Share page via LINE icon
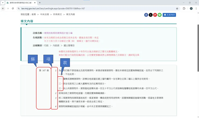The width and height of the screenshot is (199, 118). tap(159, 15)
